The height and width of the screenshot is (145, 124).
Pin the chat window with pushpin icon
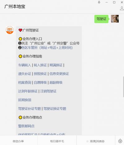99,2
